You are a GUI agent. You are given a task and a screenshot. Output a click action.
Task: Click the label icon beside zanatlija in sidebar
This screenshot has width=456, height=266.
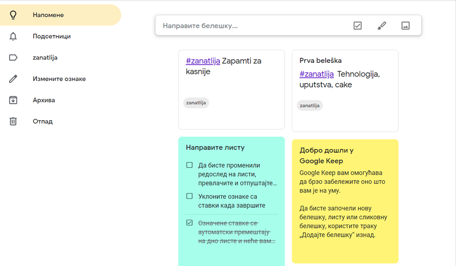tap(13, 57)
